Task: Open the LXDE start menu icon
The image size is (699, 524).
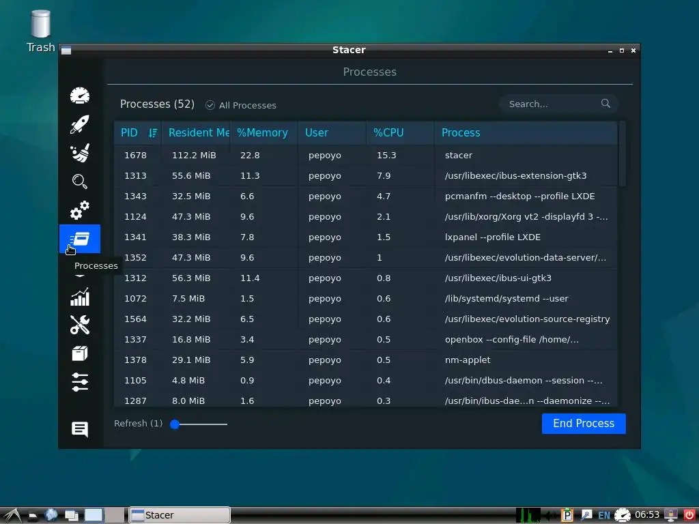Action: [x=12, y=516]
